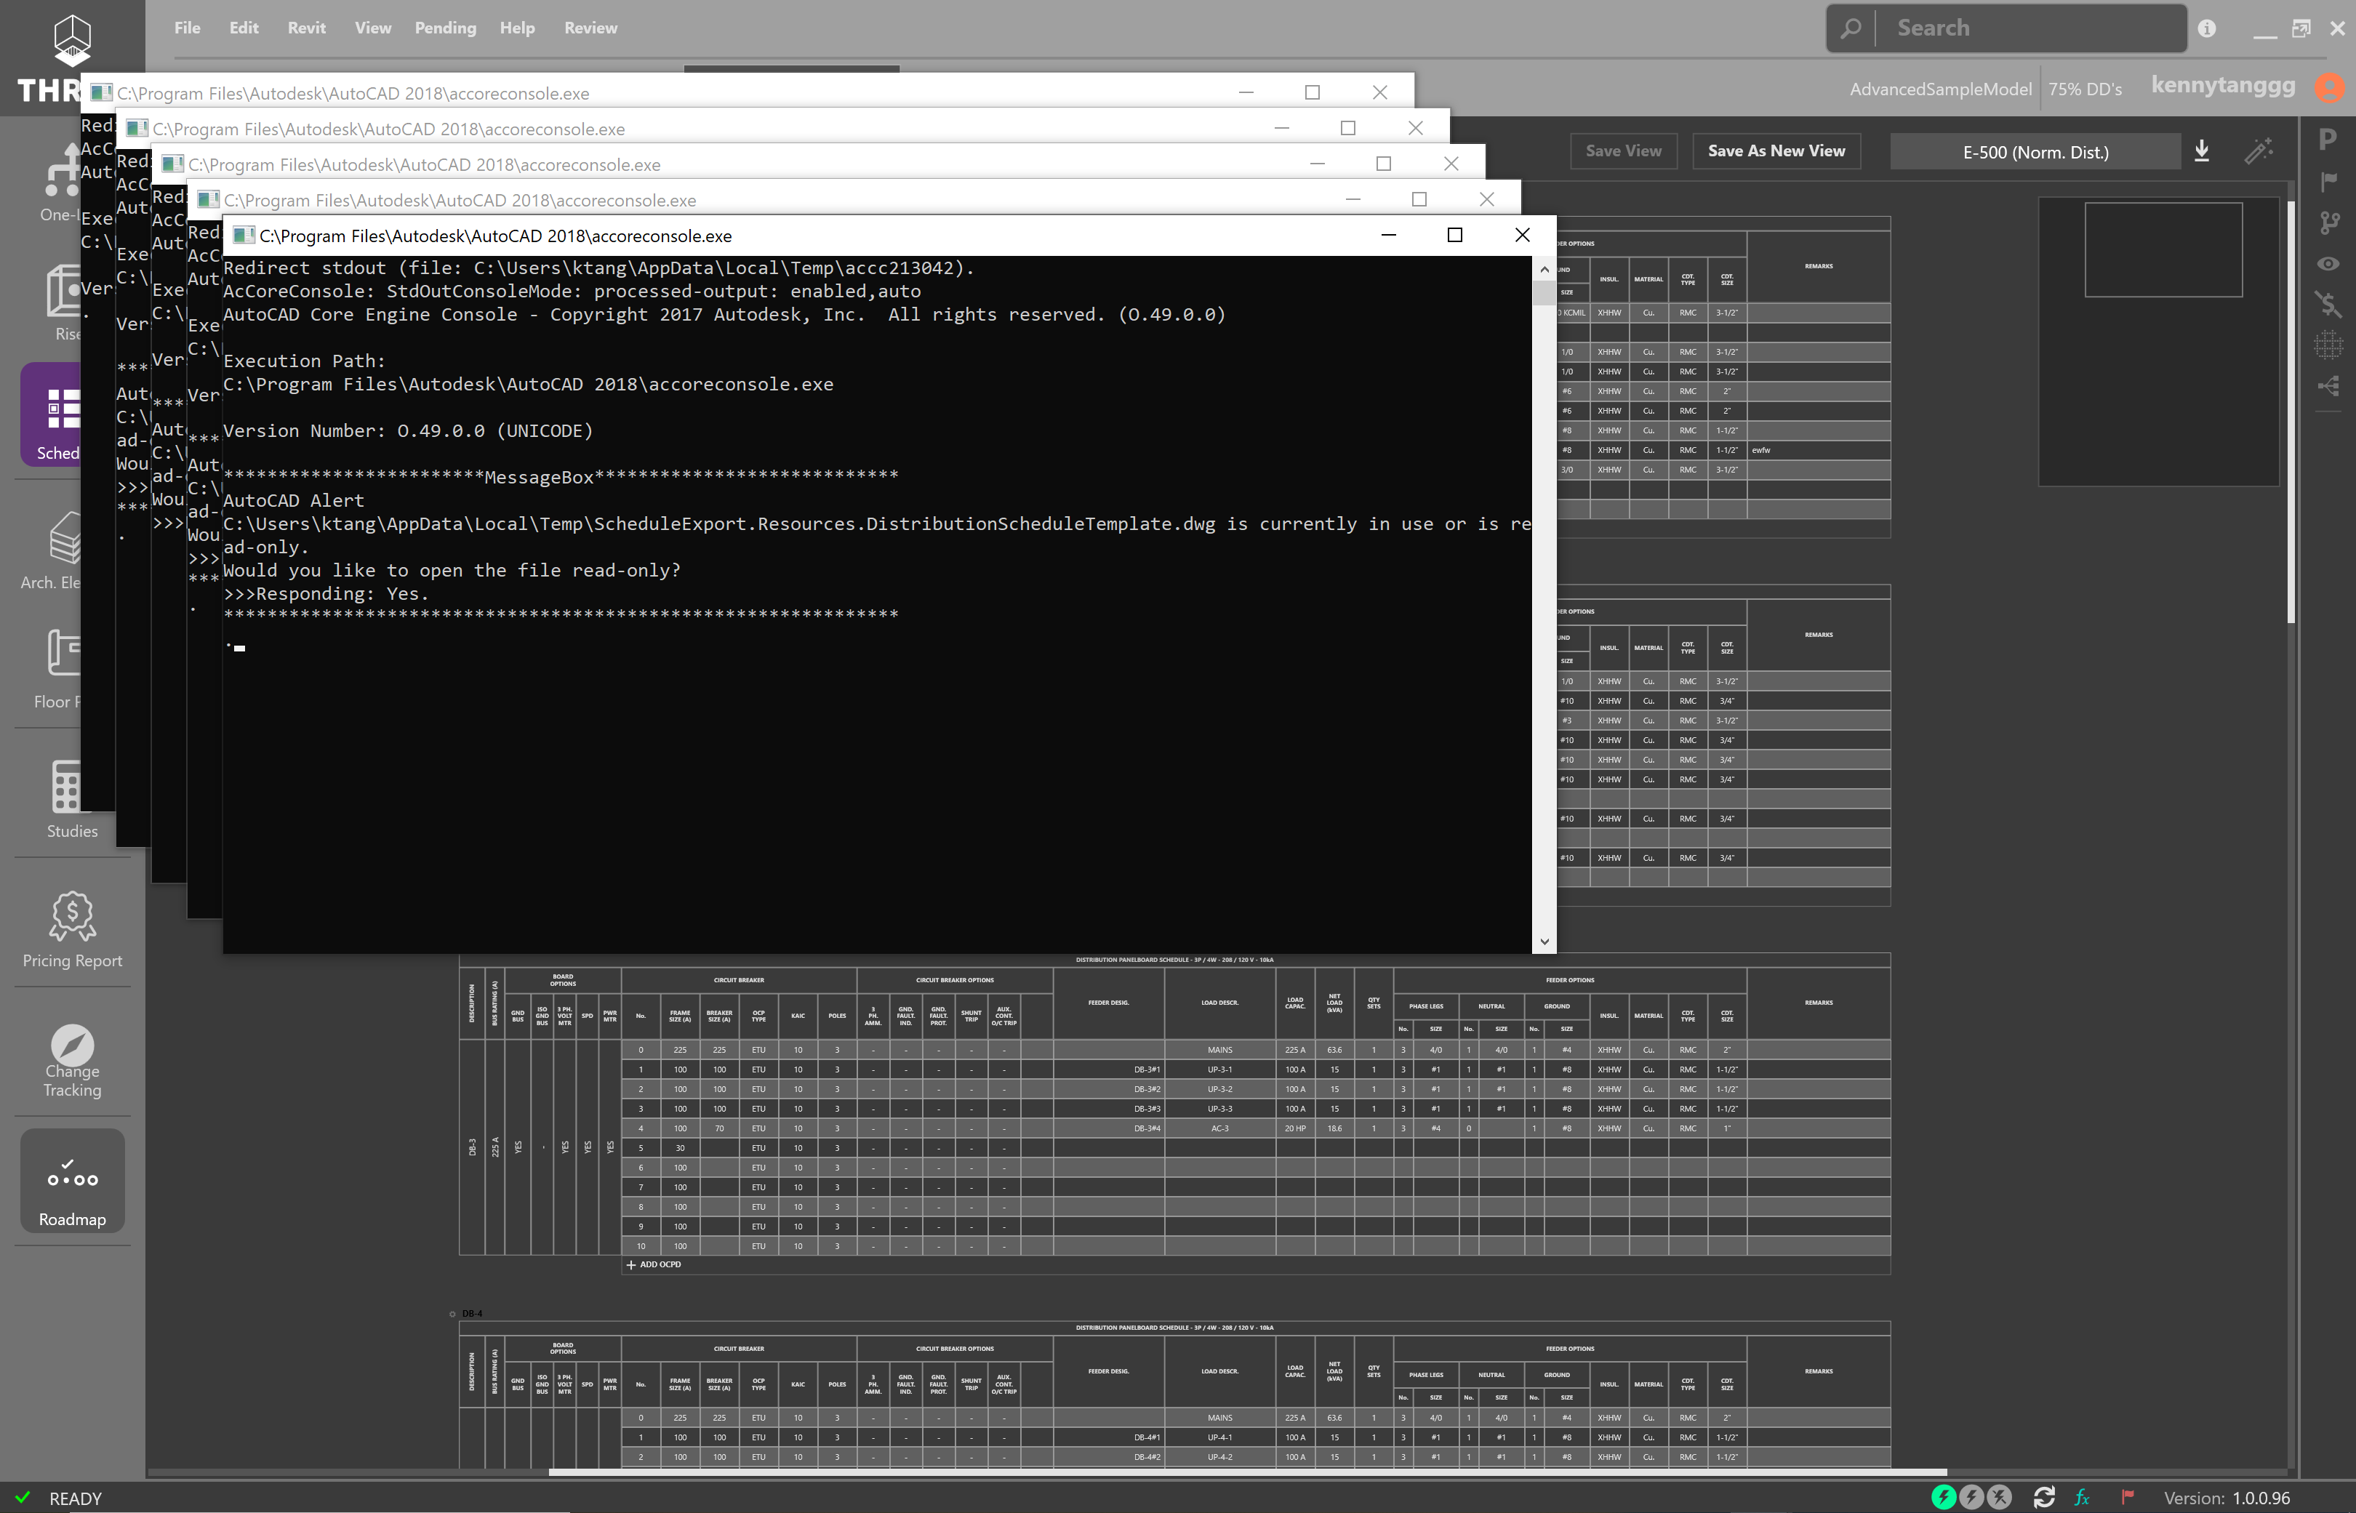Select the gray lightning bolt mode
This screenshot has width=2356, height=1513.
pos(1971,1496)
